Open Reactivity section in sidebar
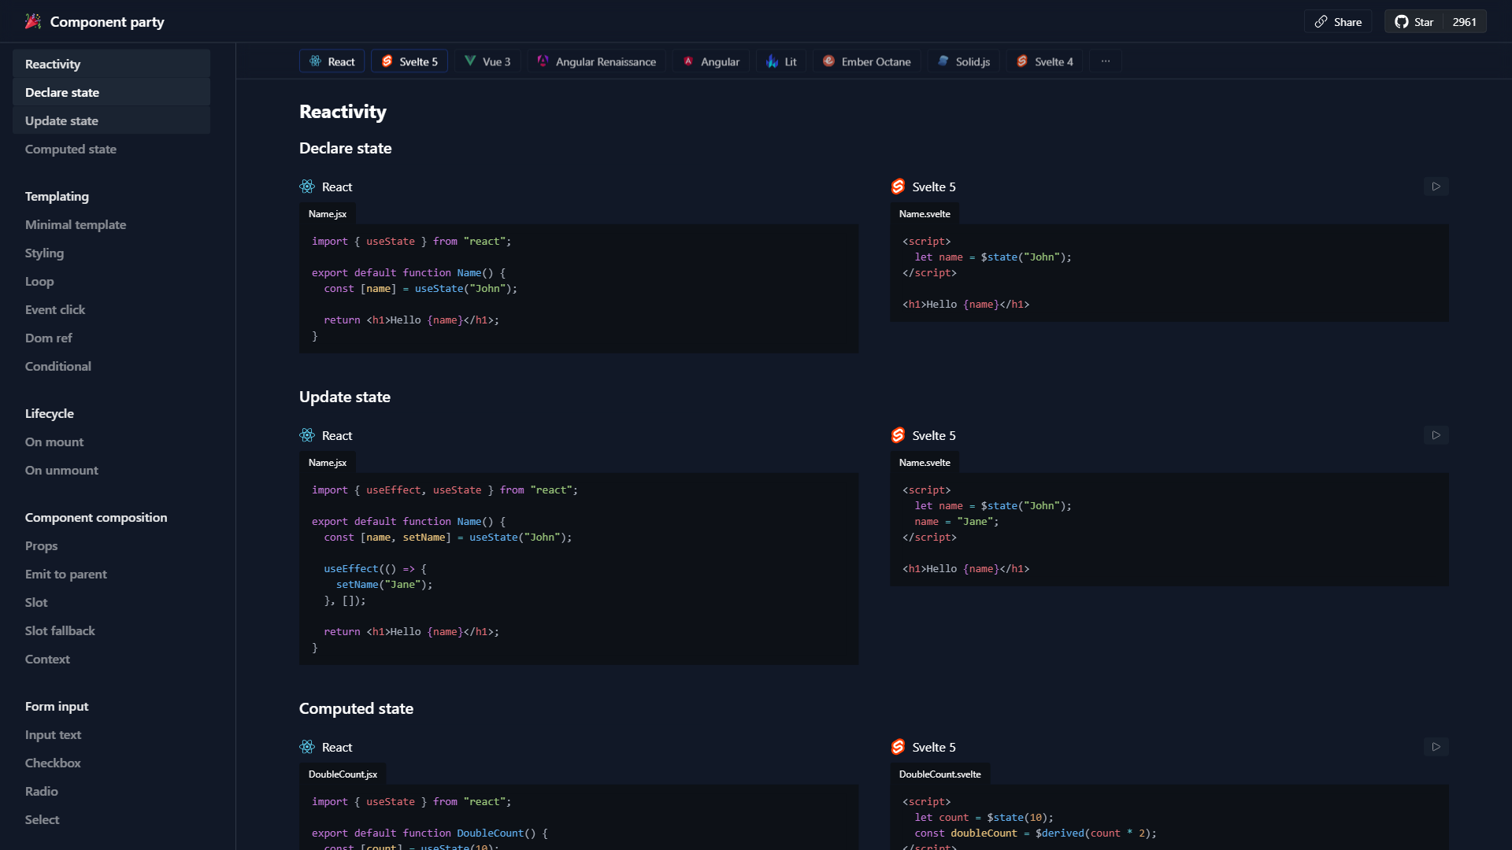 point(111,64)
